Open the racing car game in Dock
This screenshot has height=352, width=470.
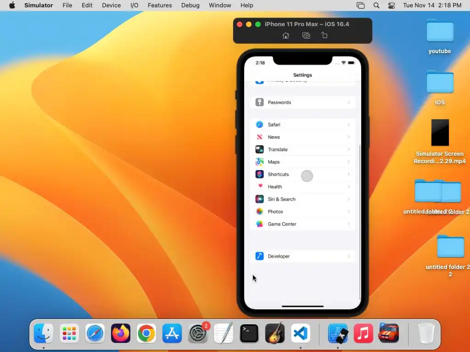389,333
